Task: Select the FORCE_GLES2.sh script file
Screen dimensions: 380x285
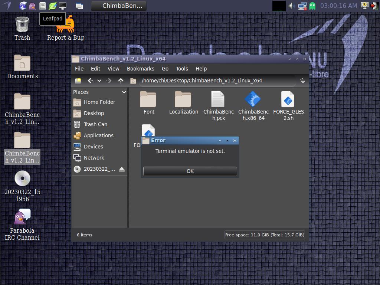Action: coord(288,100)
